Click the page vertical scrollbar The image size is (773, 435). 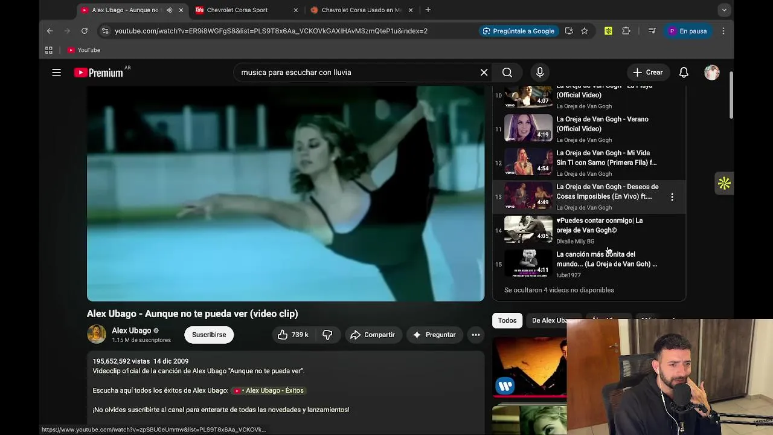click(x=731, y=97)
